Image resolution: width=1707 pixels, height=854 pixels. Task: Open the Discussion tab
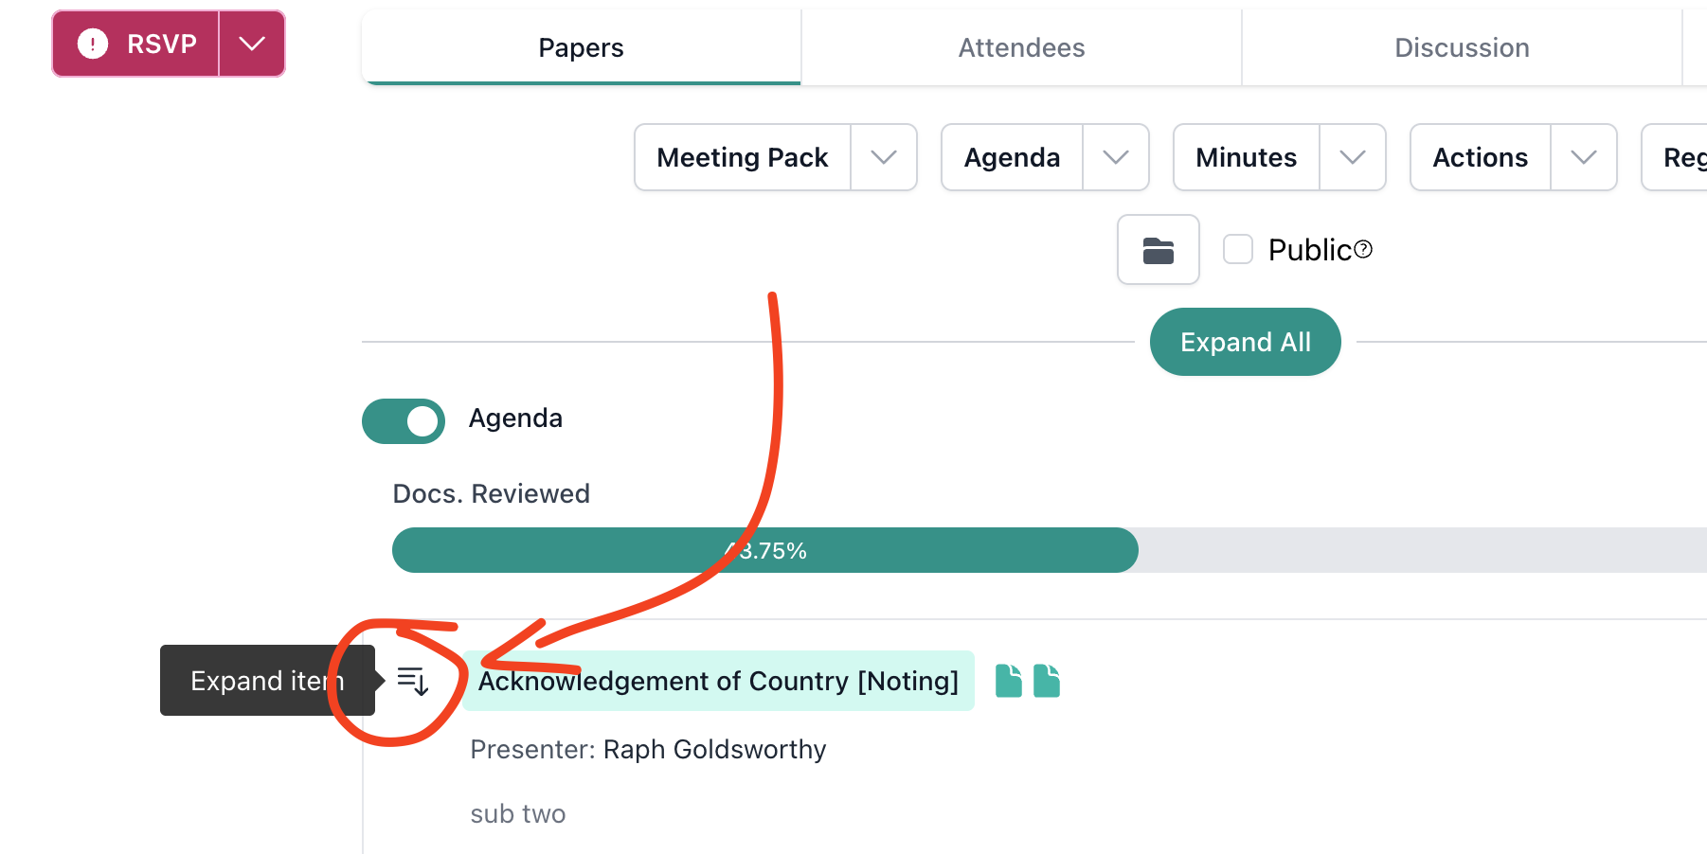tap(1461, 47)
